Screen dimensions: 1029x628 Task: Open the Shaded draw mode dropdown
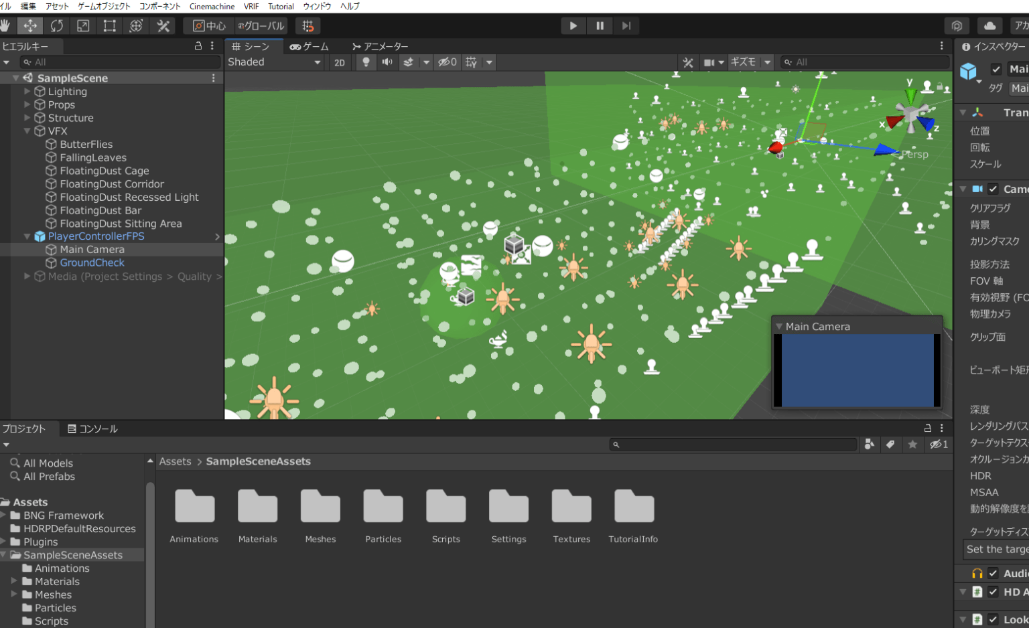[275, 62]
